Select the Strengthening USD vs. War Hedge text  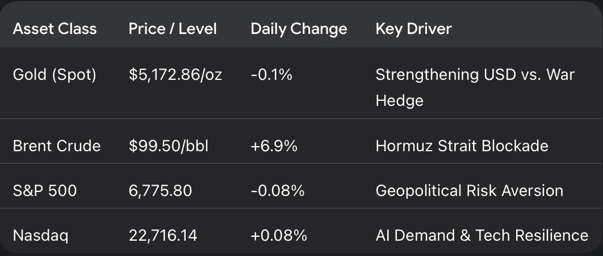tap(475, 87)
